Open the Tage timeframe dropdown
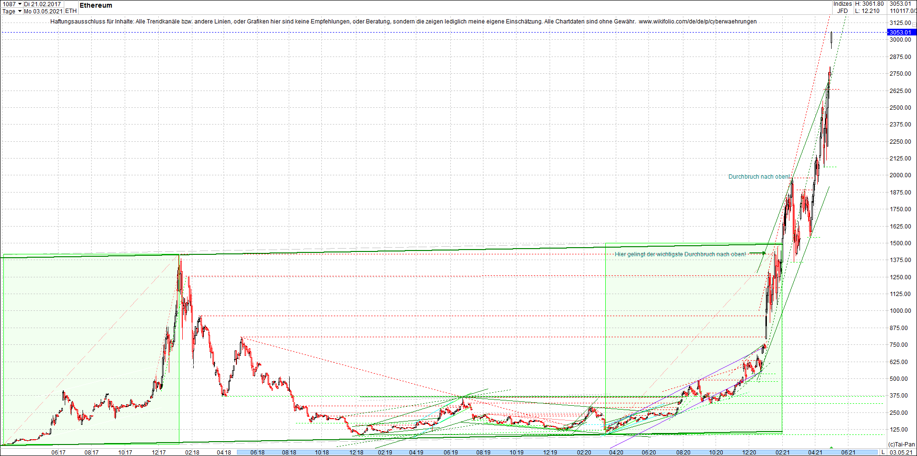The image size is (917, 456). pyautogui.click(x=12, y=11)
